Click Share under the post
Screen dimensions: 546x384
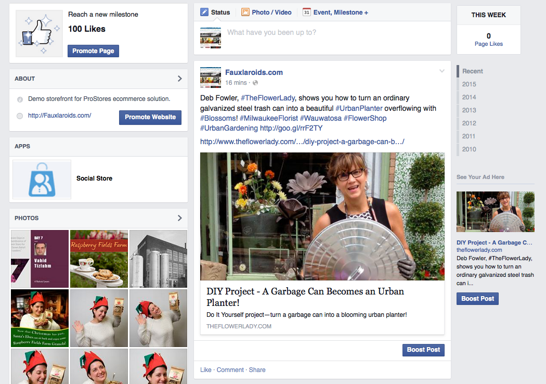point(257,370)
